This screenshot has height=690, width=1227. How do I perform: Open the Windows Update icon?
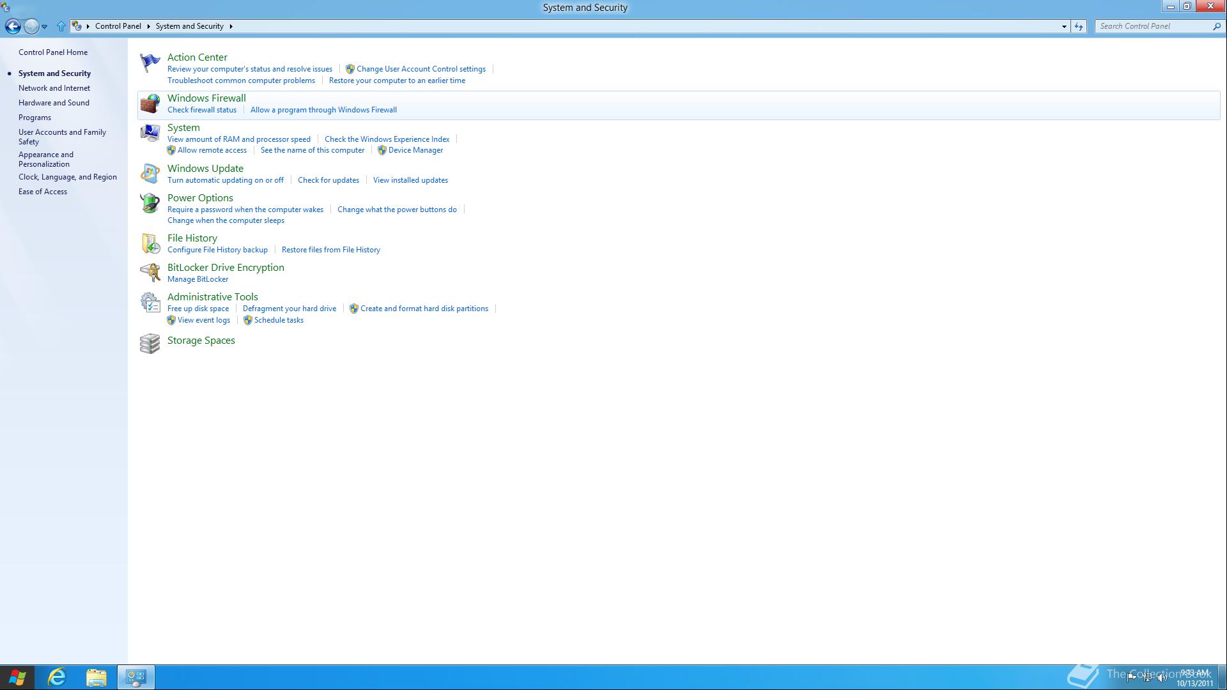pos(150,174)
